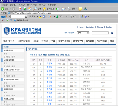Click the Forward arrow button
The height and width of the screenshot is (106, 118).
(13, 9)
